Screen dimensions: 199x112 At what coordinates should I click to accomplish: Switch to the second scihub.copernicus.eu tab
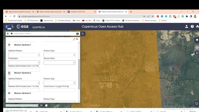[51, 12]
